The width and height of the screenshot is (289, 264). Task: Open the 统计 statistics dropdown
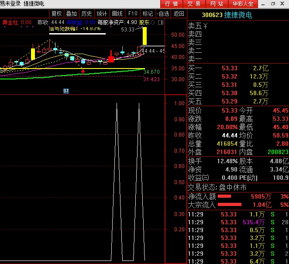tap(101, 14)
